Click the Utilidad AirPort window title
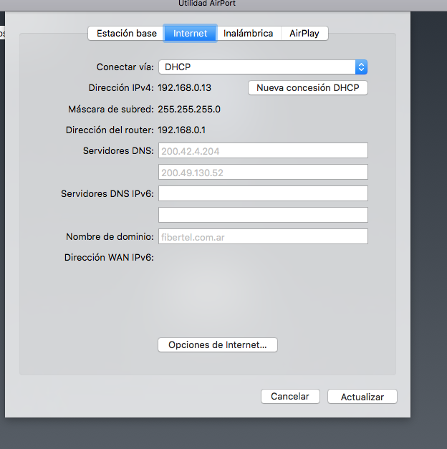447x449 pixels. coord(207,4)
